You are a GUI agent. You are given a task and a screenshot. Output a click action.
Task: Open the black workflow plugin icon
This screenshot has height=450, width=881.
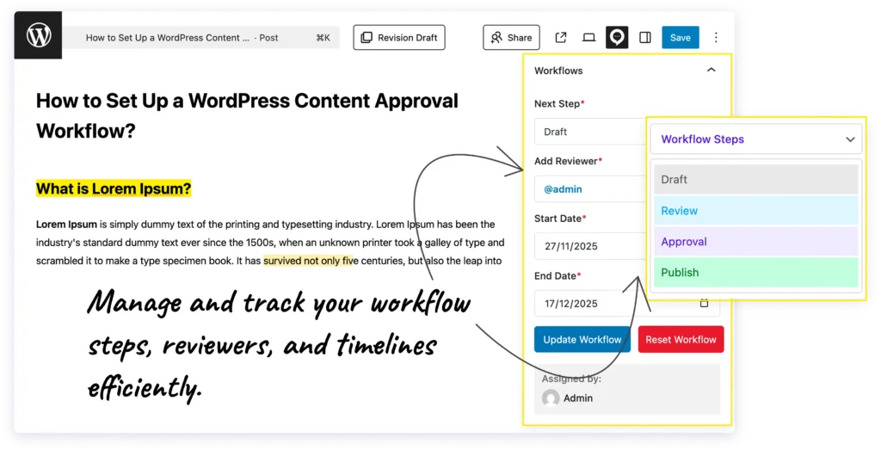617,38
